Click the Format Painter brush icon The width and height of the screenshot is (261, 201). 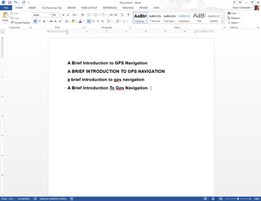(12, 23)
